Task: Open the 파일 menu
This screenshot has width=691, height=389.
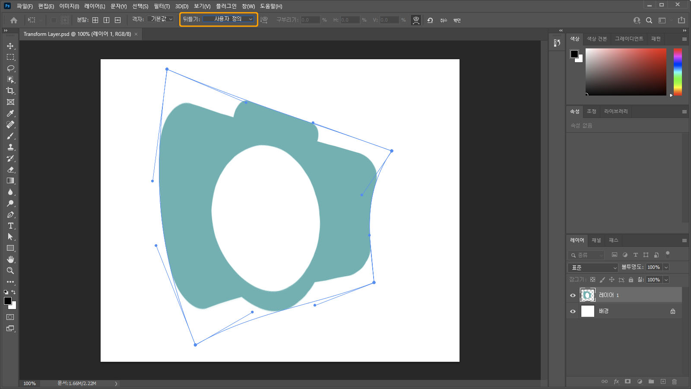Action: [x=25, y=6]
